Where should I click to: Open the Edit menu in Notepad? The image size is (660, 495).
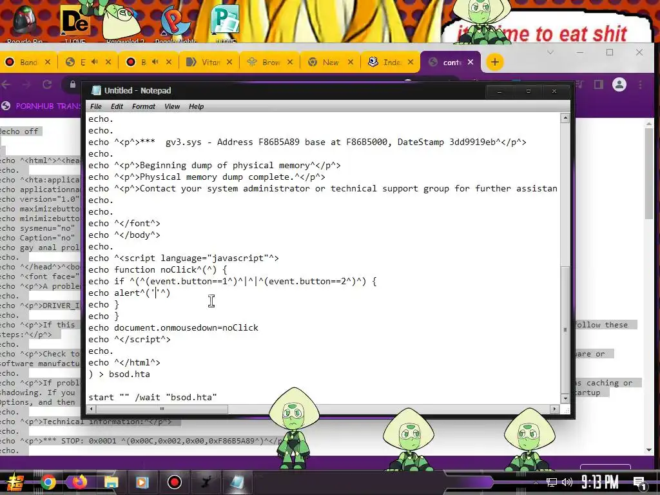click(117, 106)
